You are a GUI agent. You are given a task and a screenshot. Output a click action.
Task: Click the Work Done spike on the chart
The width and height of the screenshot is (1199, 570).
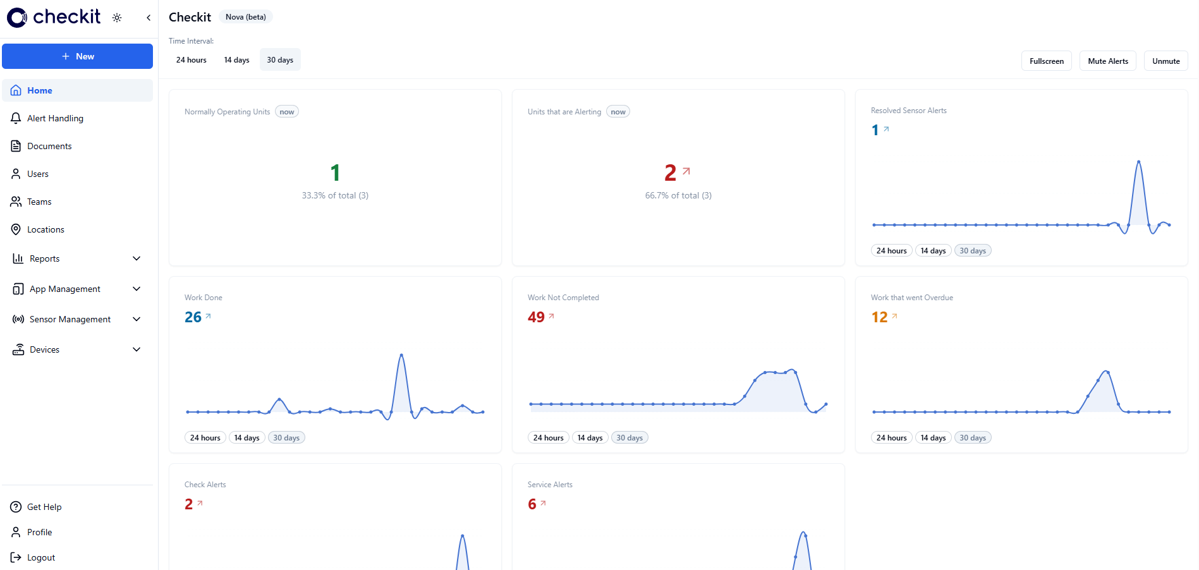(401, 355)
